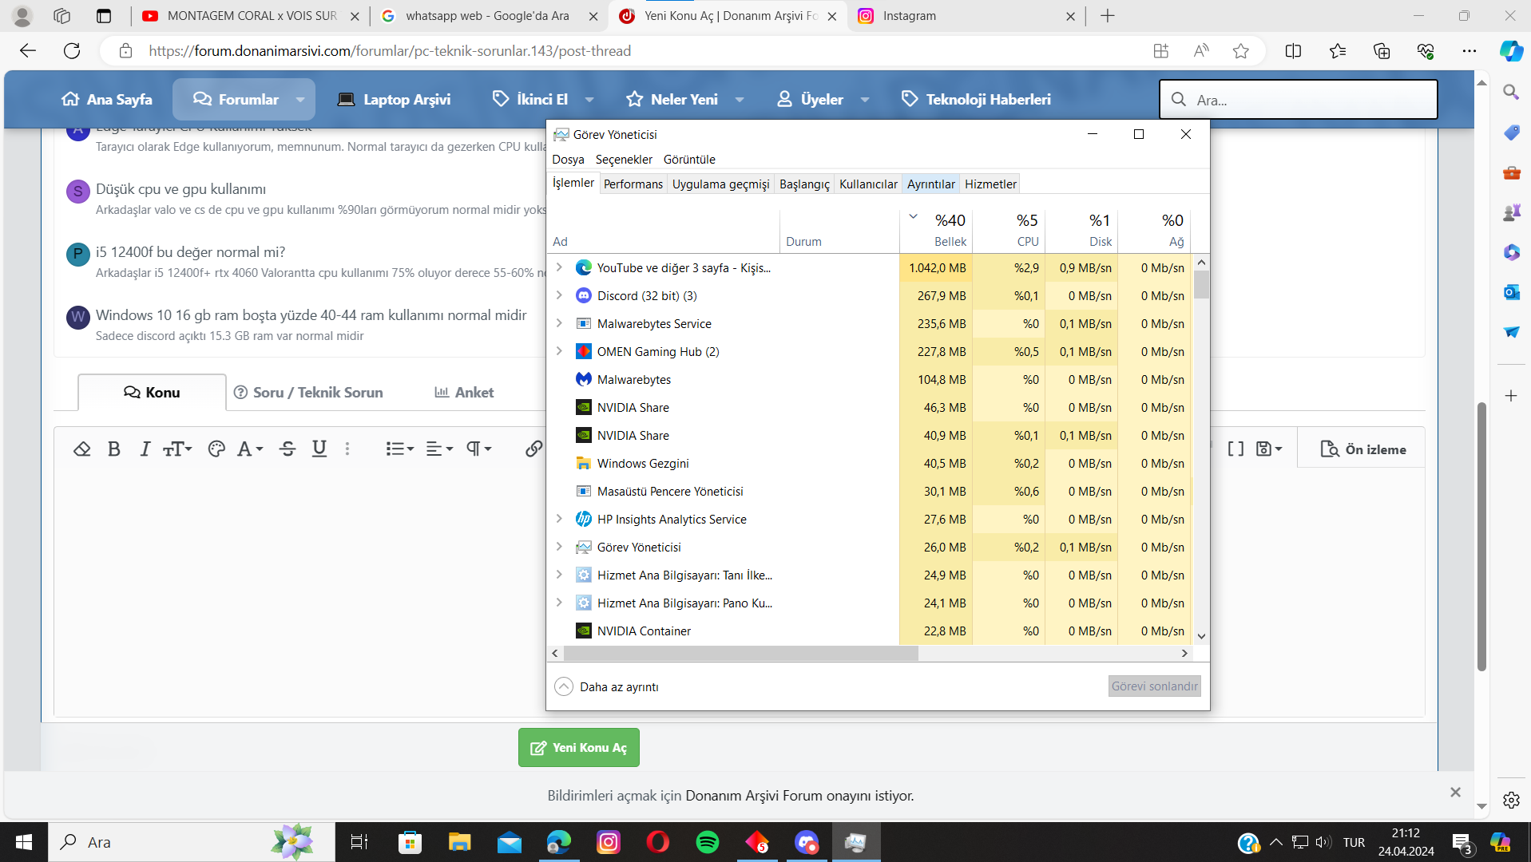1531x862 pixels.
Task: Open Görüntüle menu in Görev Yöneticisi
Action: [x=689, y=159]
